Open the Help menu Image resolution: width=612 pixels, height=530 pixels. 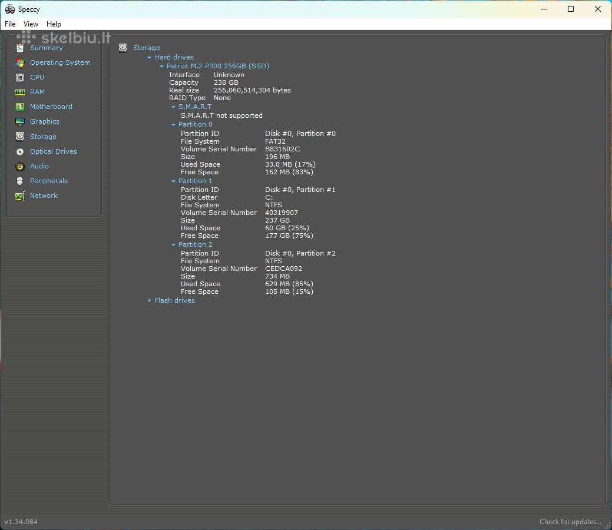[x=54, y=24]
